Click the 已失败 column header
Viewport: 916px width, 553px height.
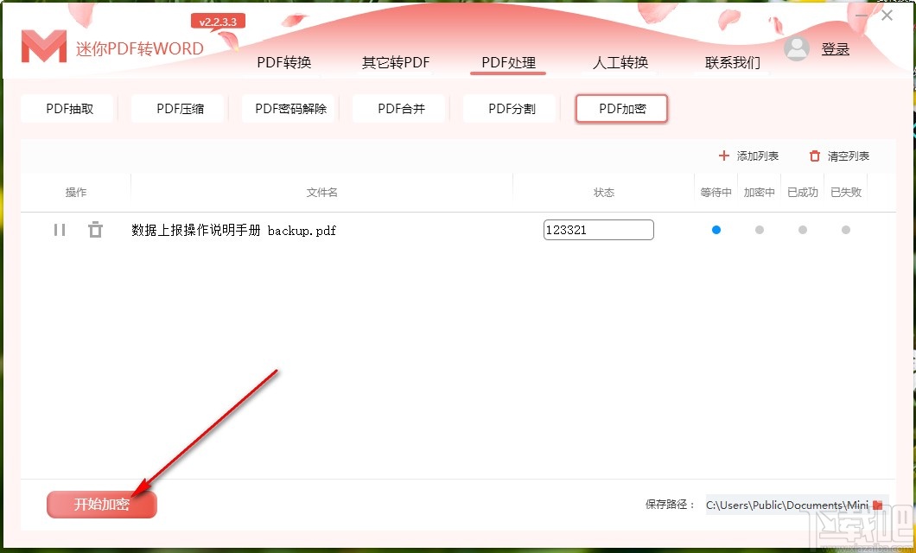(846, 192)
